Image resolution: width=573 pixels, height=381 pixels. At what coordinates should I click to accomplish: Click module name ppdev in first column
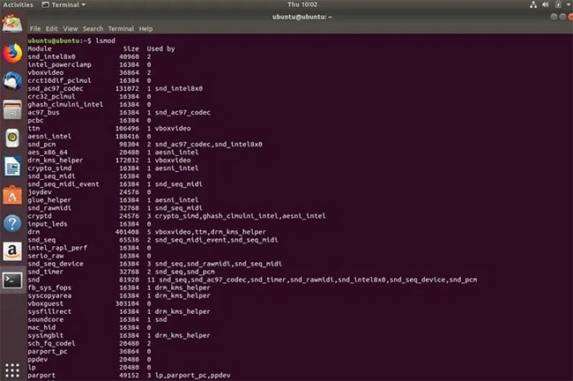coord(38,360)
